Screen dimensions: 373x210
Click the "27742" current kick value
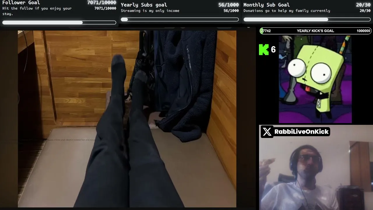[x=266, y=31]
